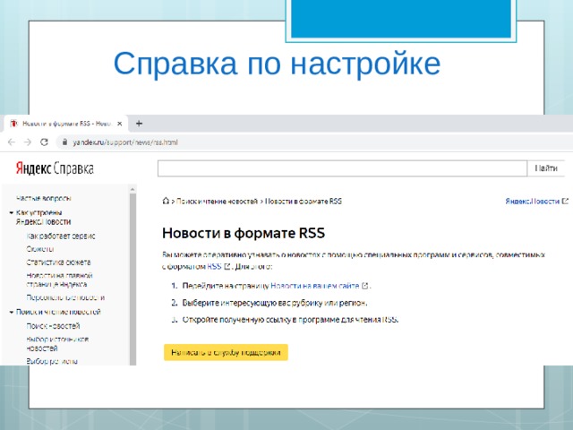Click the browser forward arrow
The image size is (573, 430).
tap(28, 142)
